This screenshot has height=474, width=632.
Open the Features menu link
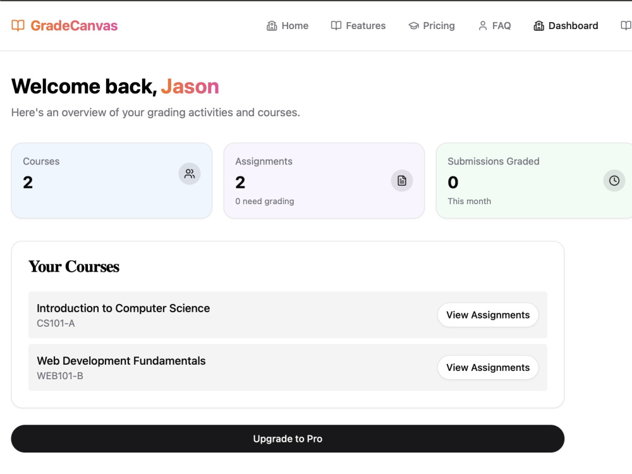click(x=358, y=26)
